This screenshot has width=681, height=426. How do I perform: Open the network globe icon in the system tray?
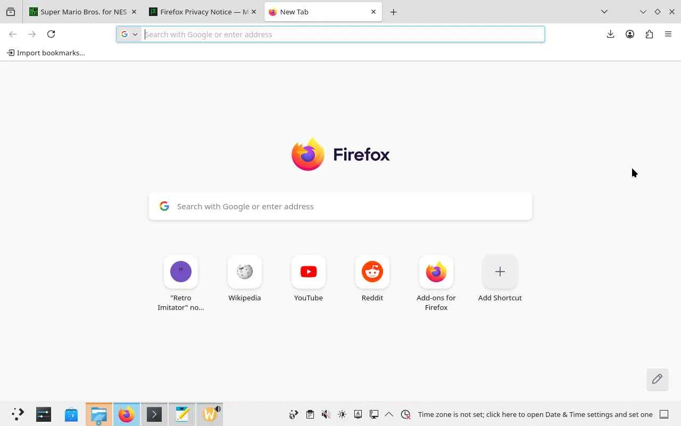[294, 414]
